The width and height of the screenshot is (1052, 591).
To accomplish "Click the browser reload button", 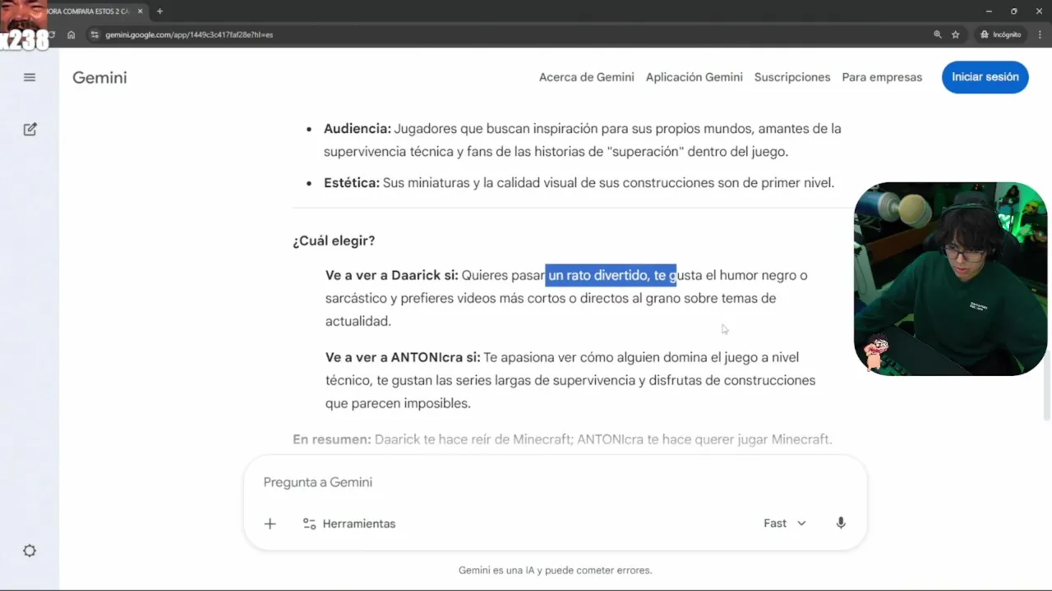I will click(x=51, y=34).
